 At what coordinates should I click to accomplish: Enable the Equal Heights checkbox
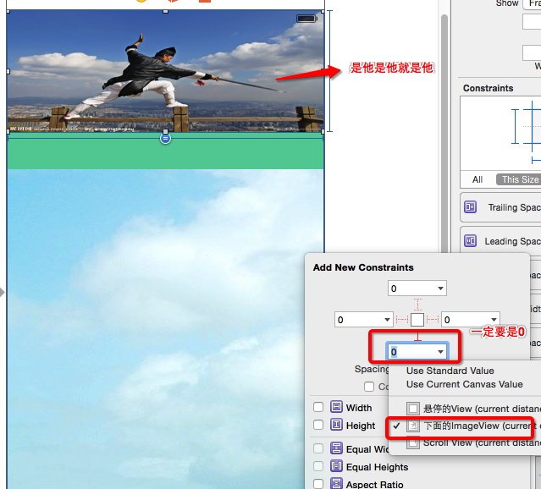pyautogui.click(x=318, y=466)
